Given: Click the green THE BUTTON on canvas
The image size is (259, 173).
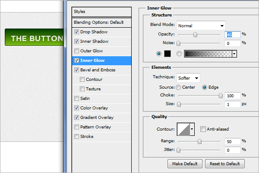Looking at the screenshot, I should click(x=34, y=37).
